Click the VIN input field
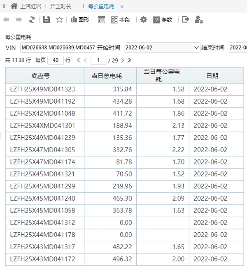The width and height of the screenshot is (247, 266). (58, 48)
